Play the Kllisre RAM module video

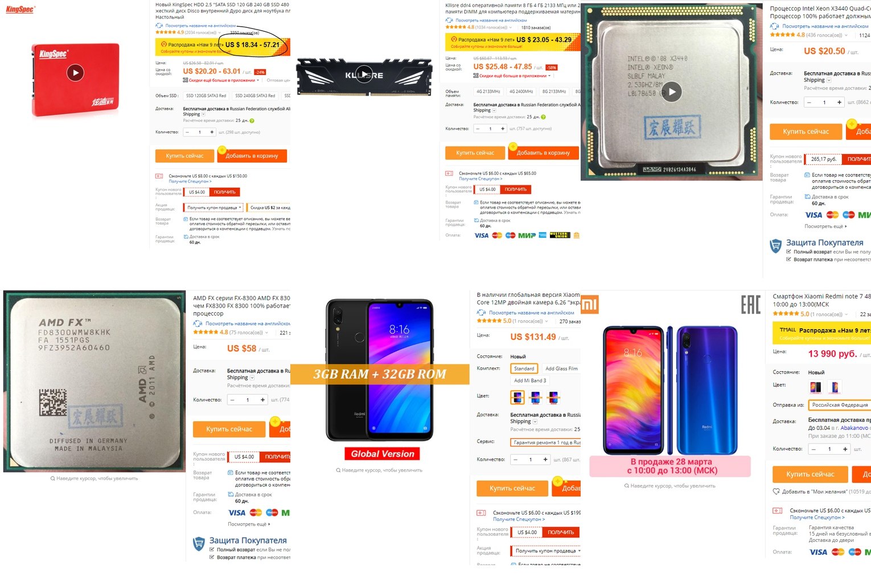coord(364,74)
